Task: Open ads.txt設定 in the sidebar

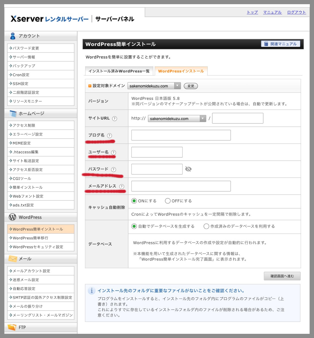Action: (x=41, y=205)
